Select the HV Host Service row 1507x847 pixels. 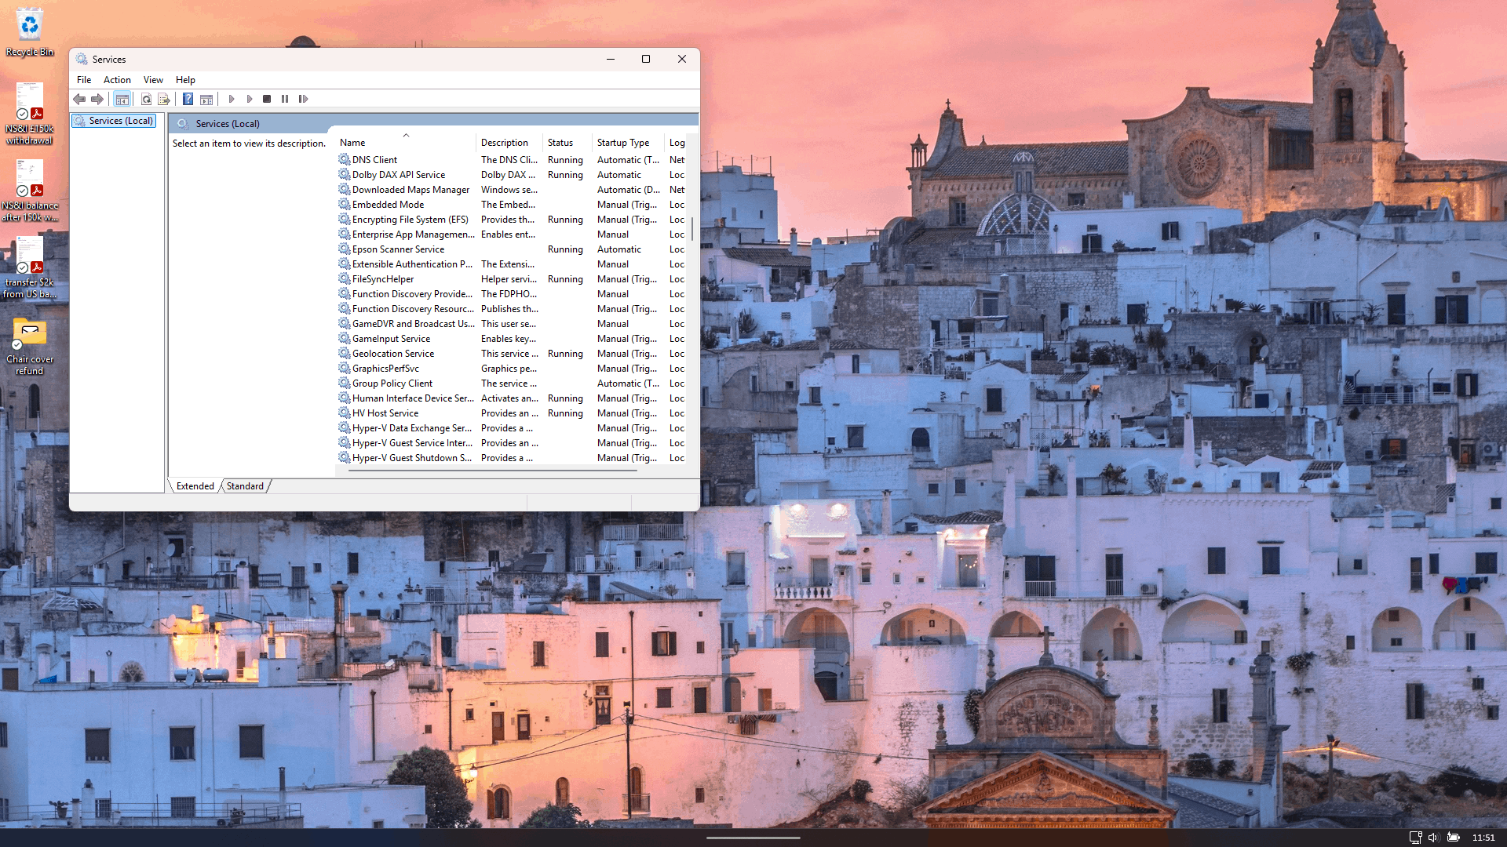(510, 413)
